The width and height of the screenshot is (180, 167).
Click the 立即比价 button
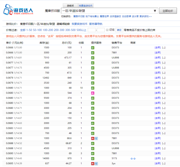tap(168, 11)
